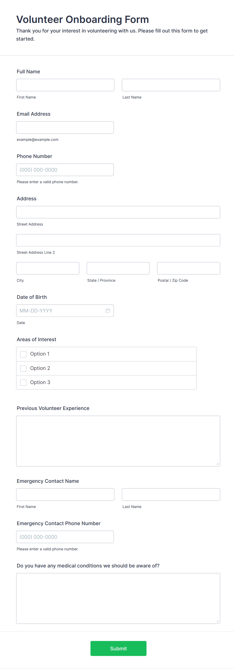The width and height of the screenshot is (234, 669).
Task: Select the Emergency Contact Phone Number field
Action: [x=65, y=537]
